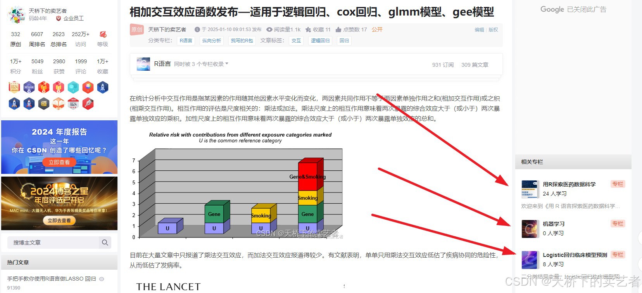Click the last blue rocket medal in first row

tap(103, 87)
